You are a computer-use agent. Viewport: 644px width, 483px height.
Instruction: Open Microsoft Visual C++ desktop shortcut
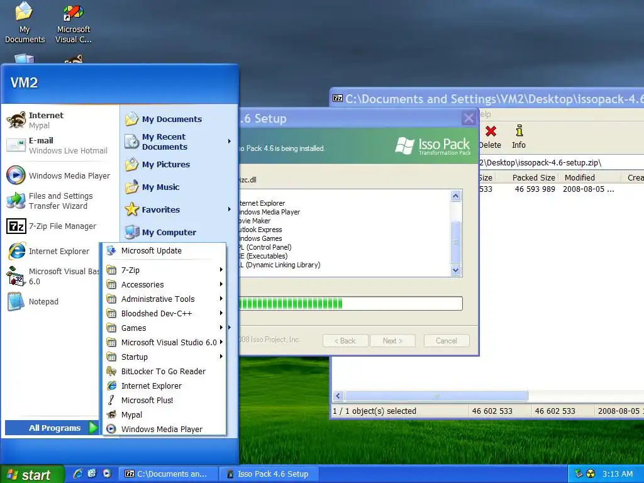(x=74, y=23)
